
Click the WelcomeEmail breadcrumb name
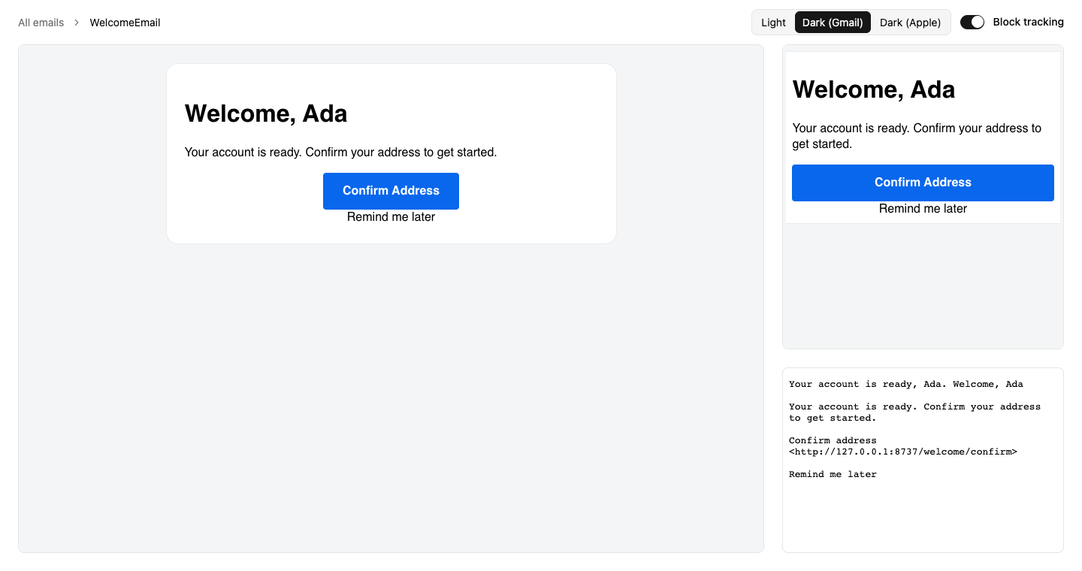(125, 23)
